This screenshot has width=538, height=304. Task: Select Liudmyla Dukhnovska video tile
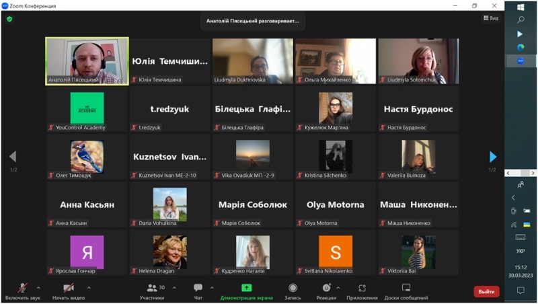tap(253, 61)
